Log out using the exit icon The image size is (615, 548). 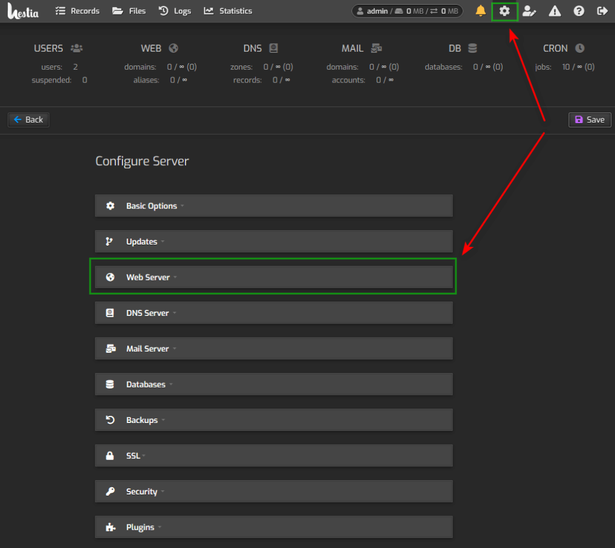601,10
